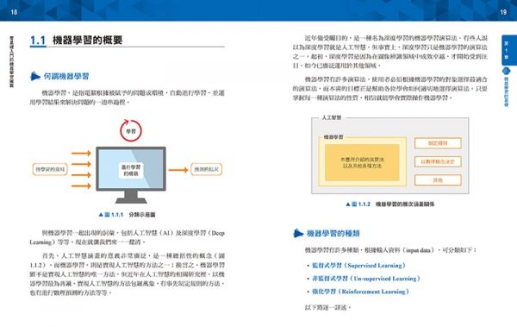
Task: Open the Un-supervised Learning bullet link
Action: 366,279
